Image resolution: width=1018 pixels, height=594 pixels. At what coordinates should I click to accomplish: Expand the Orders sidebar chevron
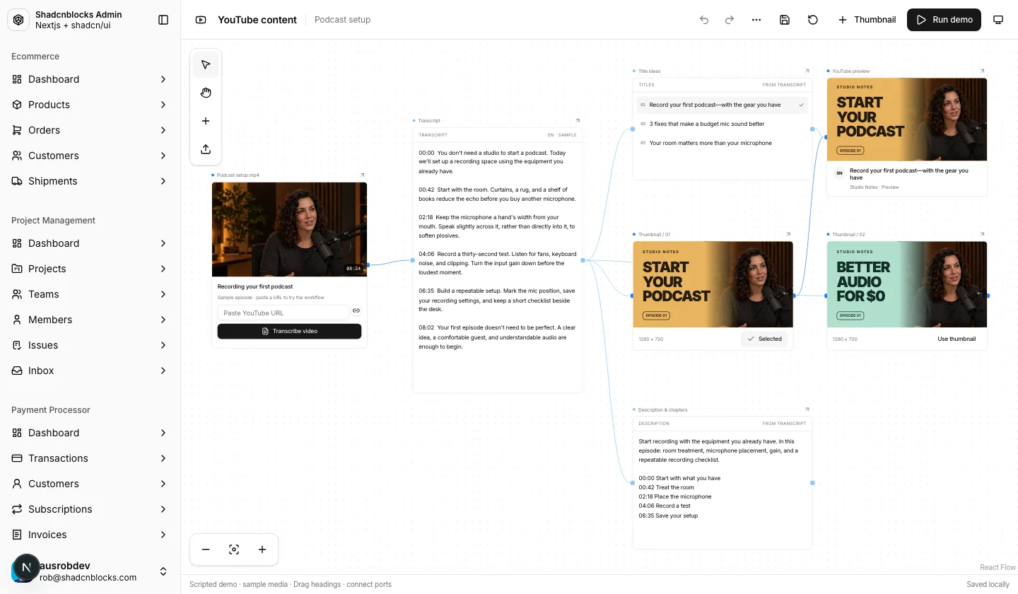[x=163, y=130]
